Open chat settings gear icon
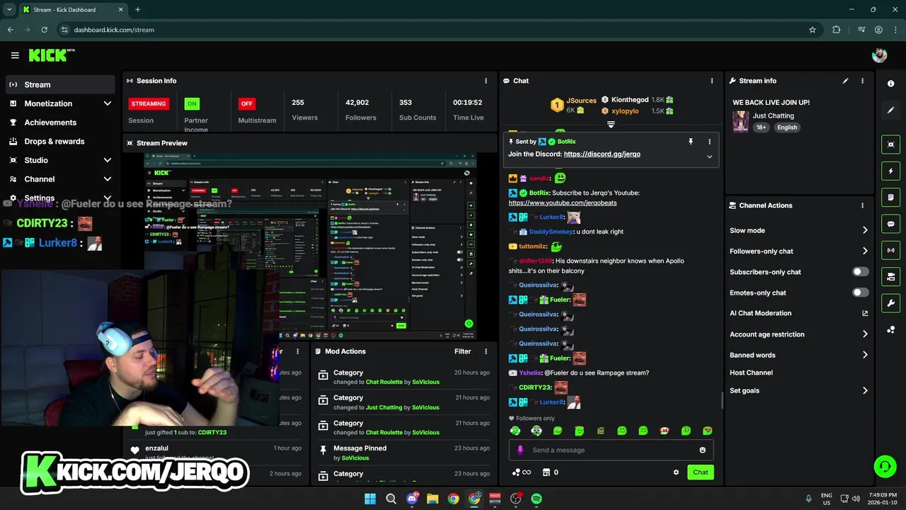Viewport: 906px width, 510px height. point(676,472)
